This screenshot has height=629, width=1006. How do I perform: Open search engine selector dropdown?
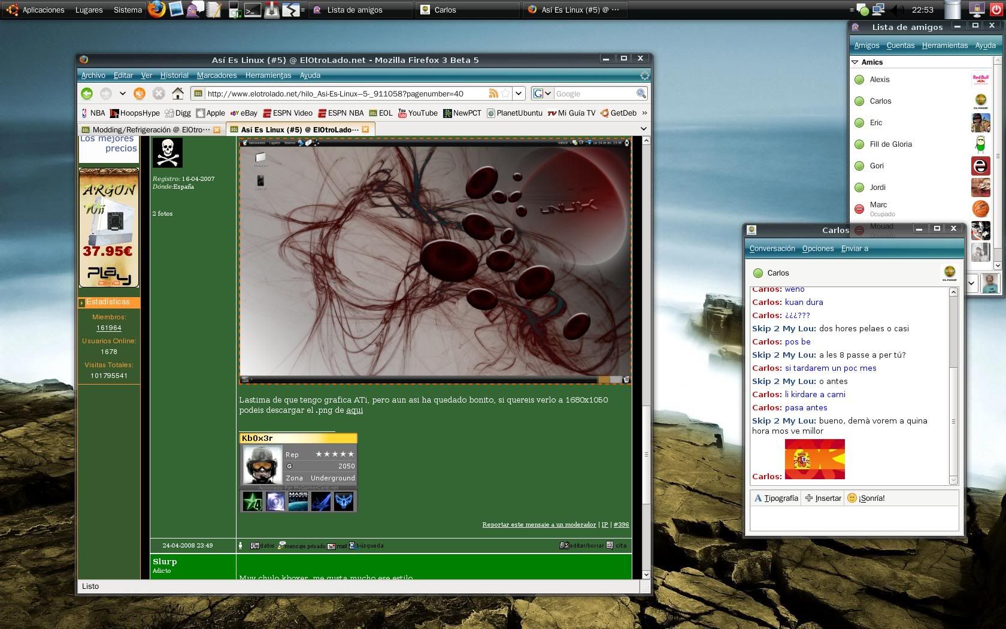(x=543, y=93)
